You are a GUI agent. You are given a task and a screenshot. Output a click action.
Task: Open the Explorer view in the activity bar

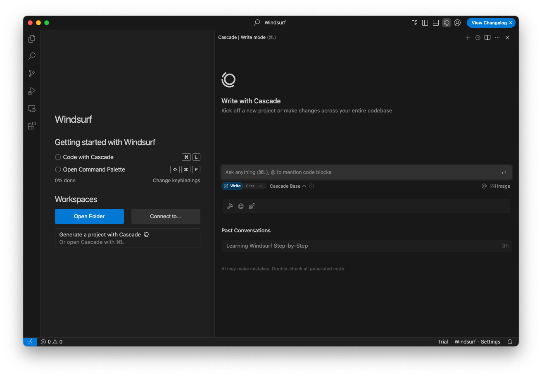pyautogui.click(x=32, y=39)
